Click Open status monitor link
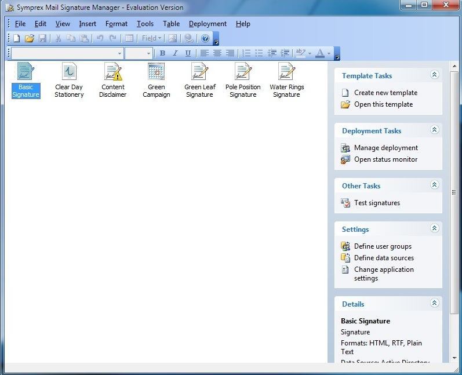 385,159
